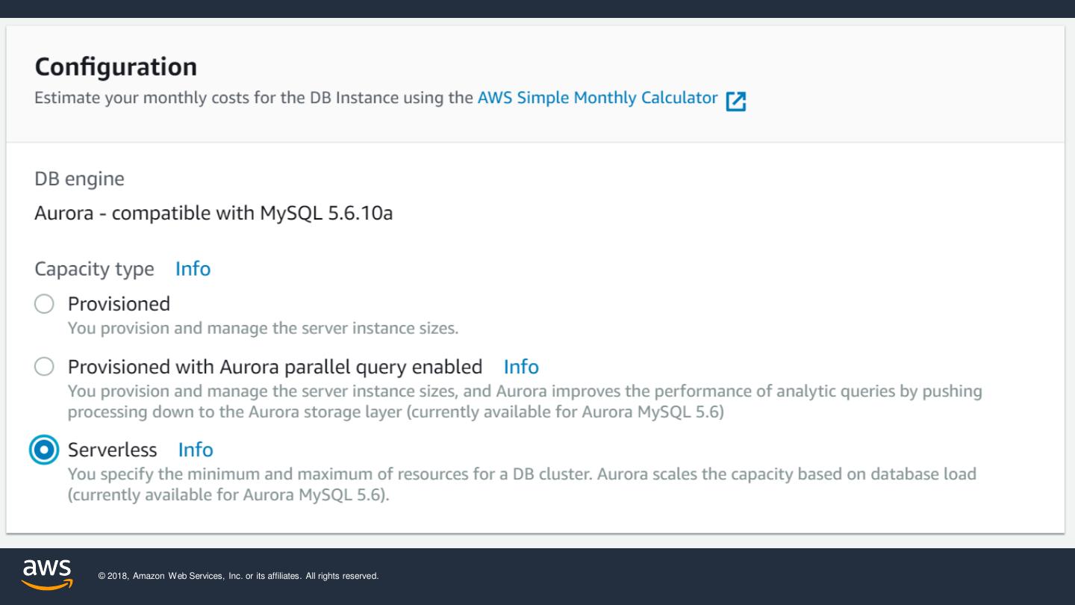This screenshot has height=605, width=1075.
Task: Click the 2018 copyright notice in footer
Action: [x=238, y=577]
